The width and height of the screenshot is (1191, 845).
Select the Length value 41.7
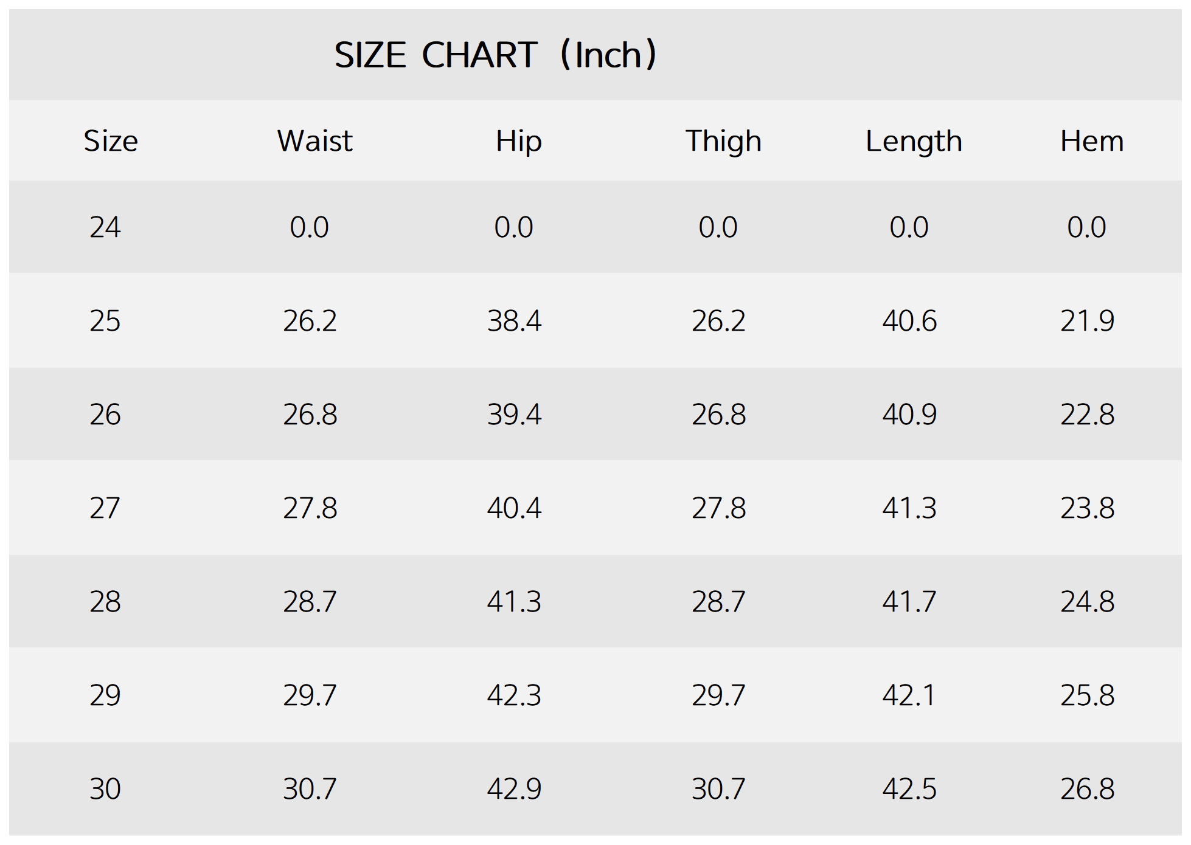click(x=909, y=602)
